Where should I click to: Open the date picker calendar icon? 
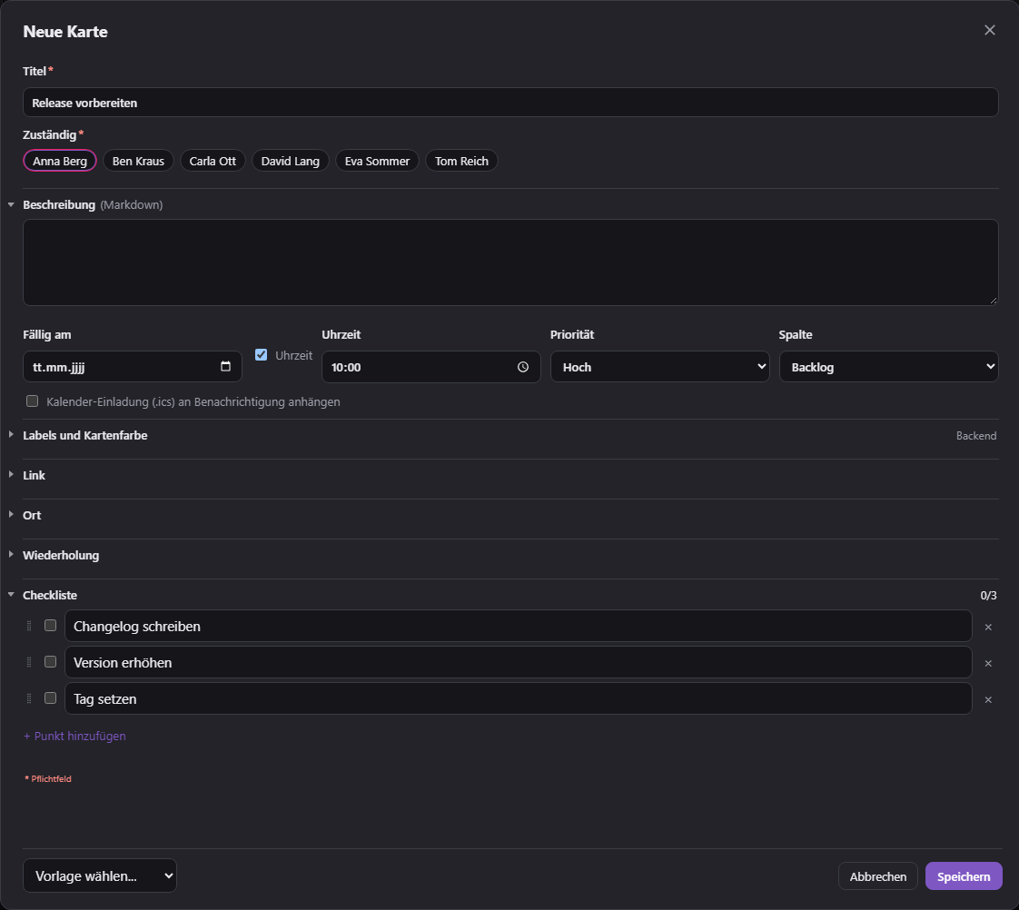(225, 367)
